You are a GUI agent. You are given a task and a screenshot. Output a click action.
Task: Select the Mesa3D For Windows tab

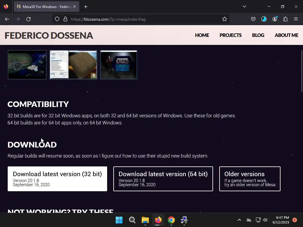pyautogui.click(x=46, y=7)
